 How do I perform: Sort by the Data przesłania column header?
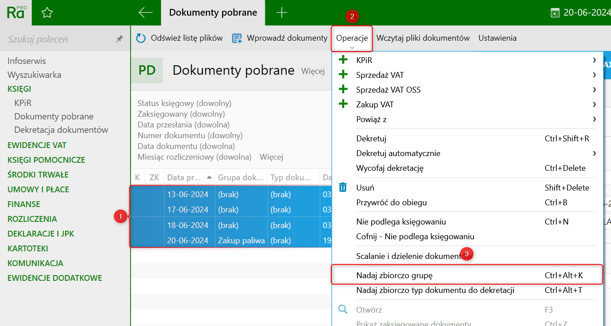[190, 178]
